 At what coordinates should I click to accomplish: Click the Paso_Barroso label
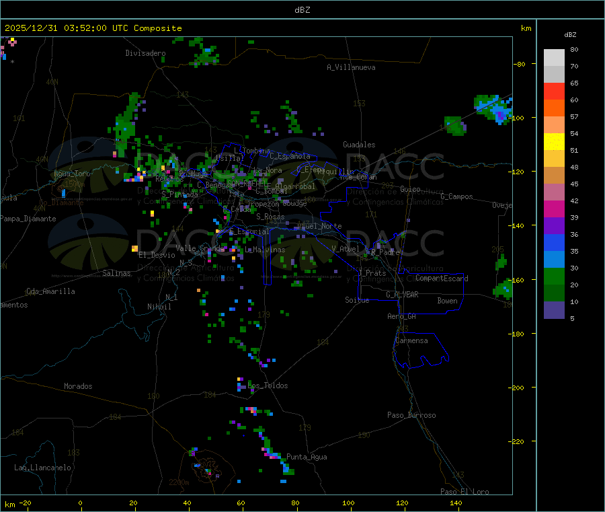pyautogui.click(x=411, y=415)
